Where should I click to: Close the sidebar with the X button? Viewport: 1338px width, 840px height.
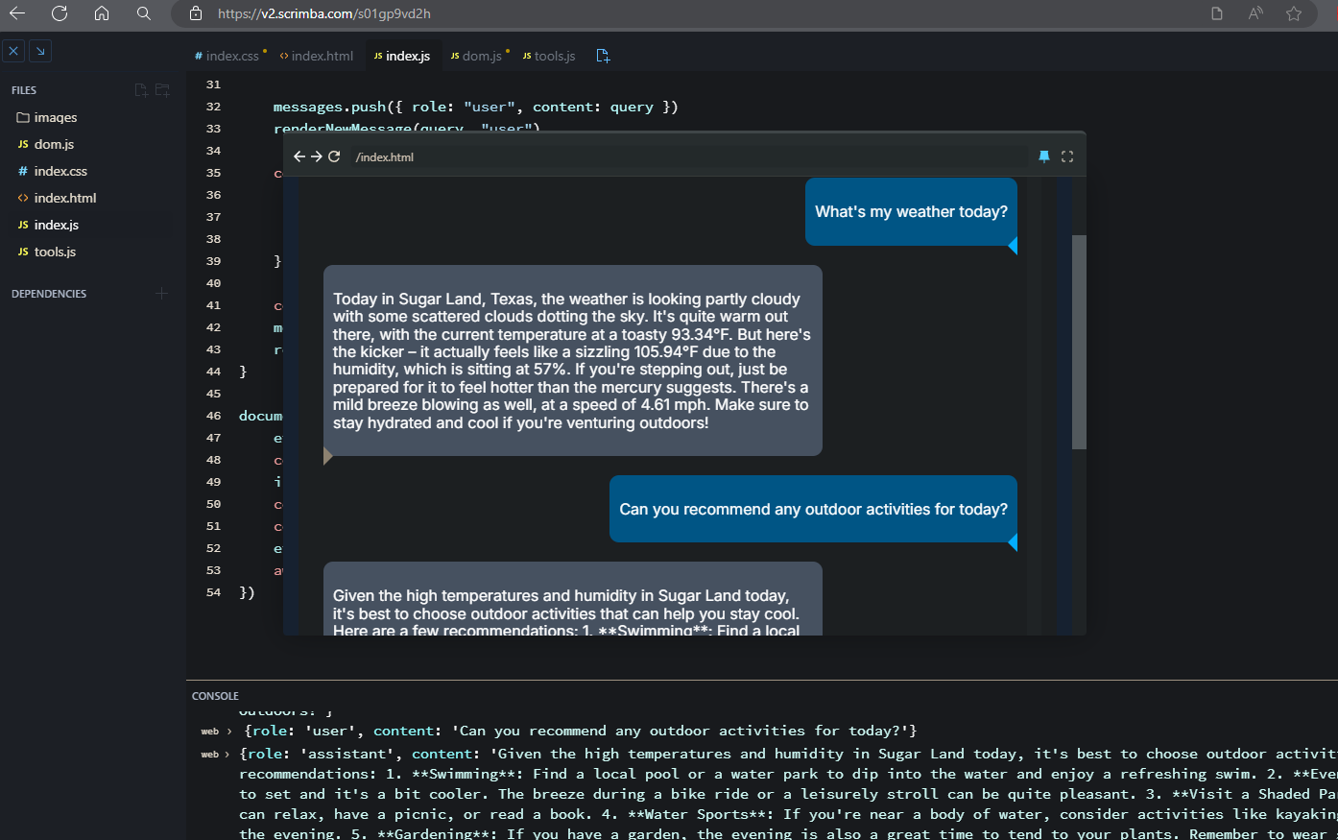[14, 51]
